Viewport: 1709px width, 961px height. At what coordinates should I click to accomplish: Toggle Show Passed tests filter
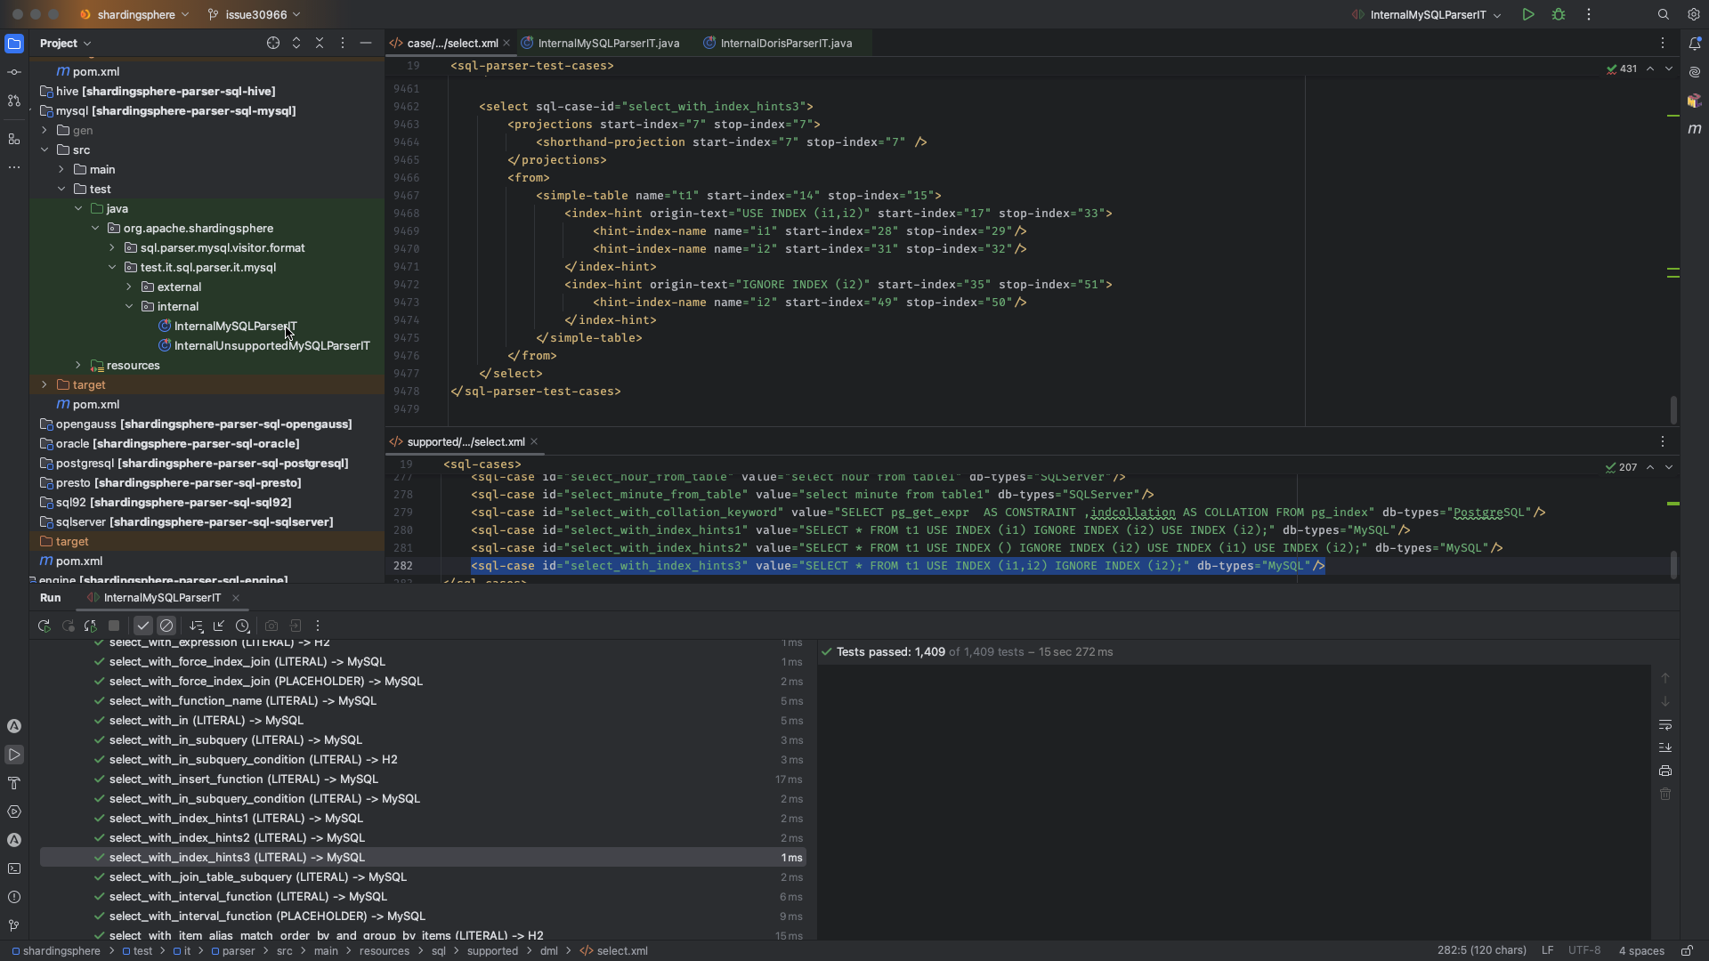[143, 626]
